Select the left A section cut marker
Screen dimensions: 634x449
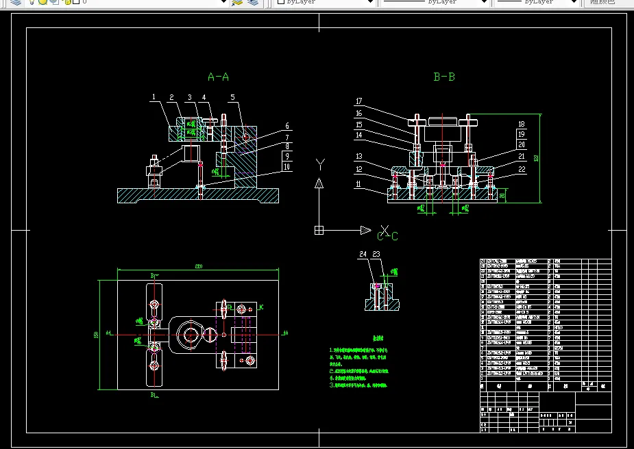point(109,333)
